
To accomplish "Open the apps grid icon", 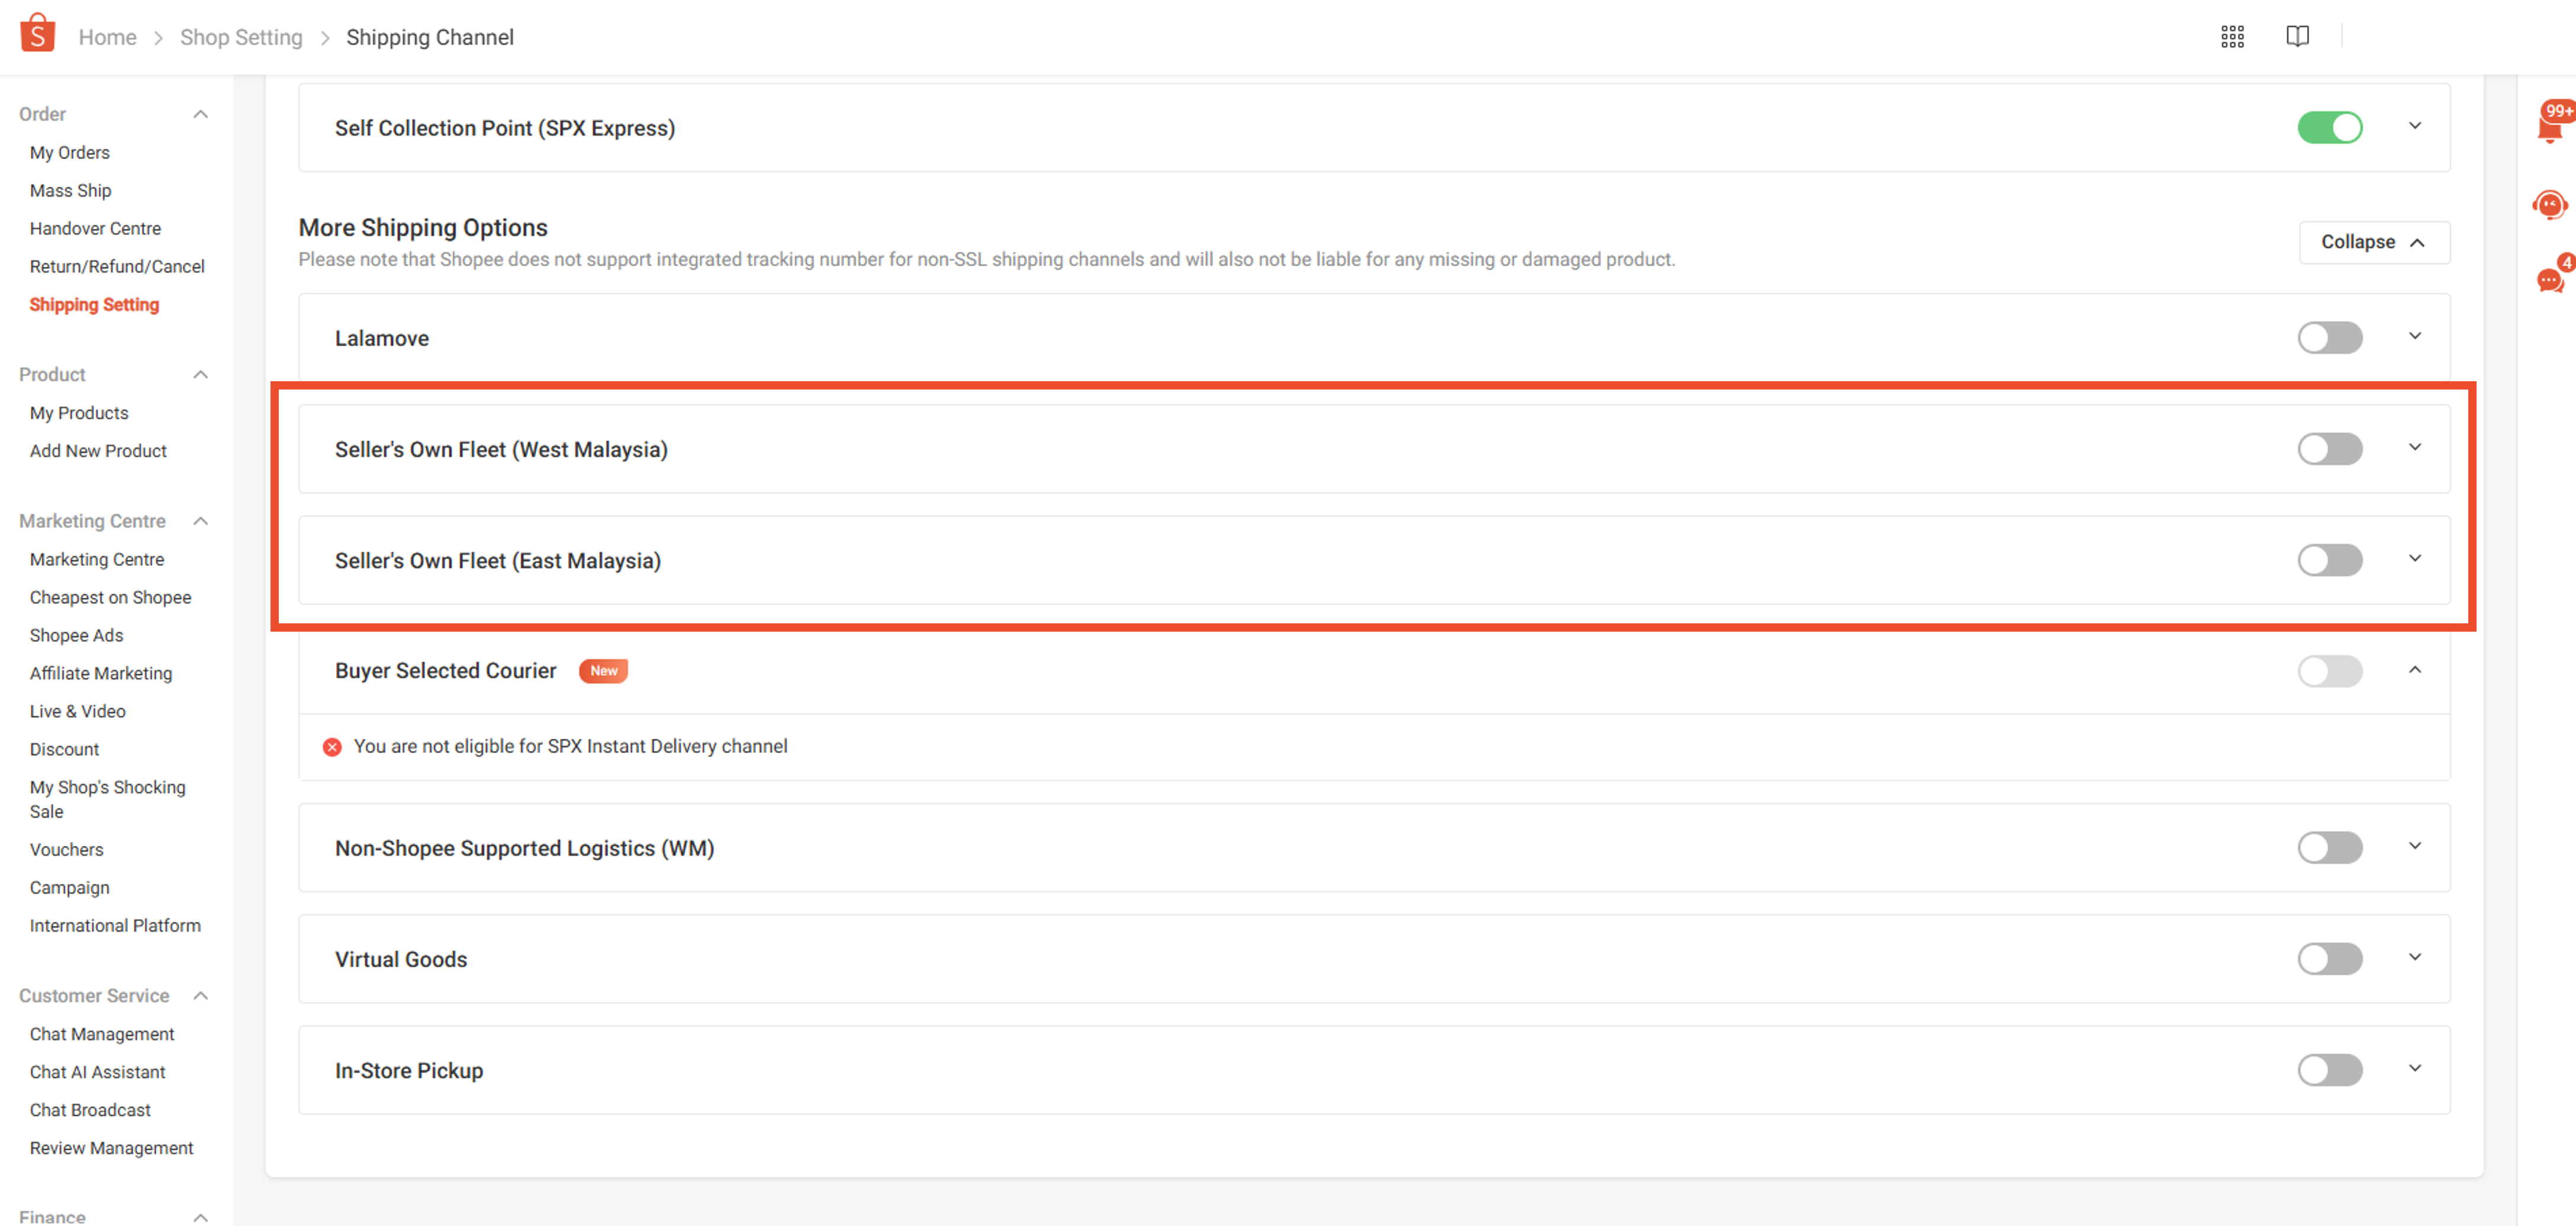I will (x=2232, y=37).
